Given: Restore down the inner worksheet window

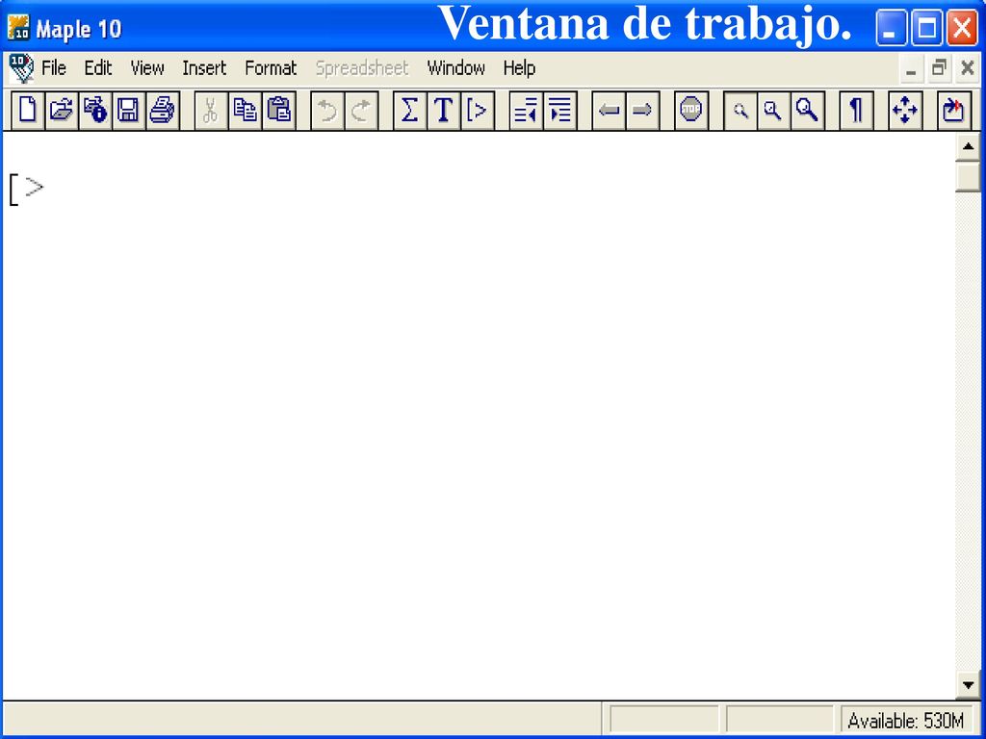Looking at the screenshot, I should coord(940,68).
